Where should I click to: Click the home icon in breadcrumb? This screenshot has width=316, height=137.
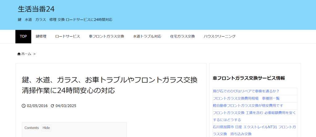(x=19, y=54)
